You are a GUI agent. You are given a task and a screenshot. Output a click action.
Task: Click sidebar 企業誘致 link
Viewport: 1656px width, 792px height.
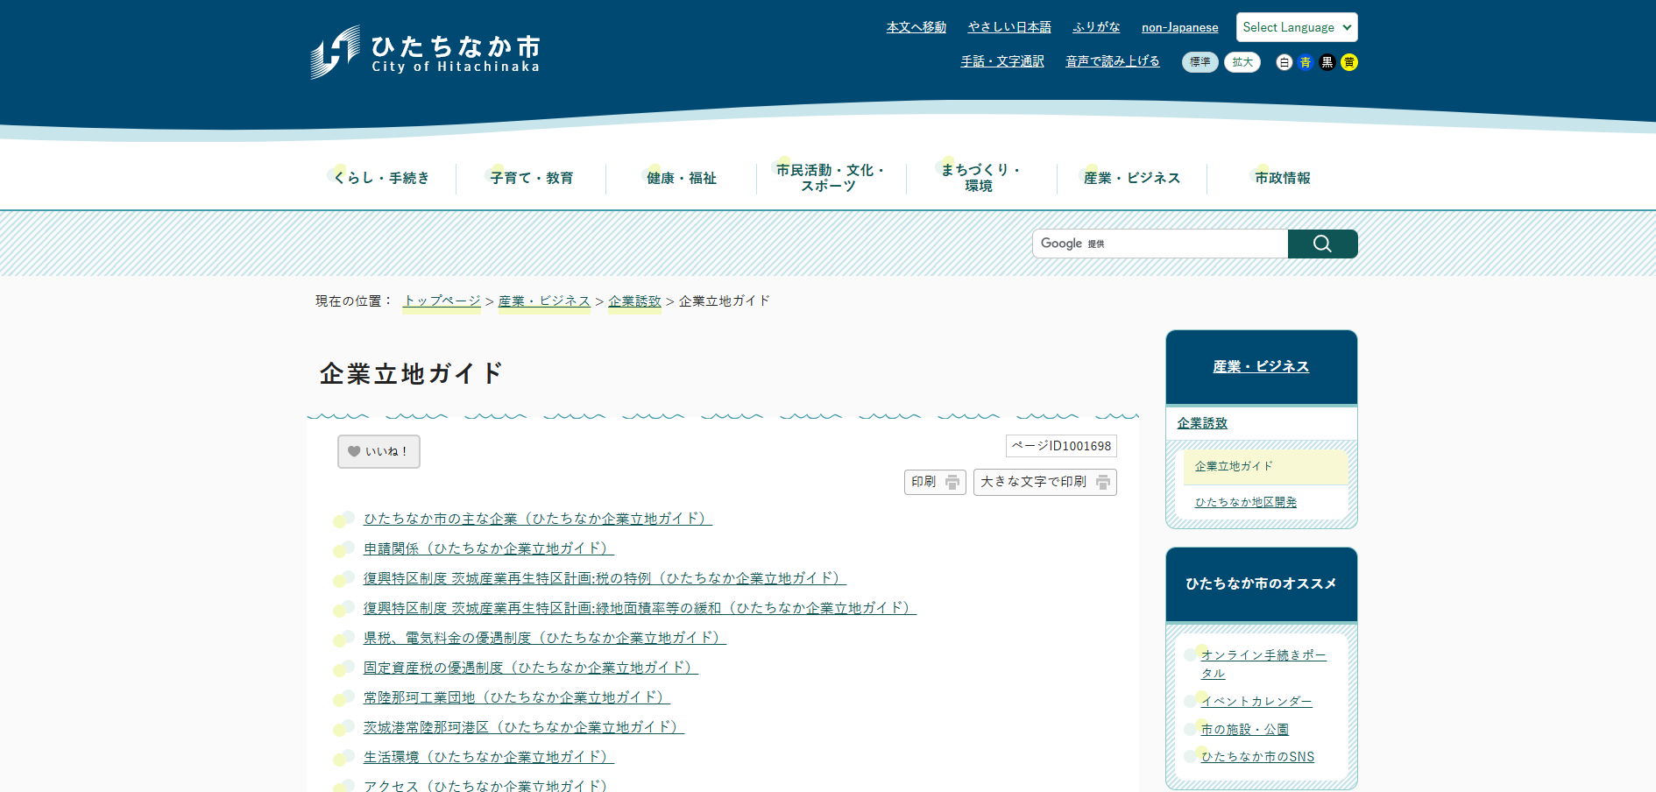(x=1202, y=423)
